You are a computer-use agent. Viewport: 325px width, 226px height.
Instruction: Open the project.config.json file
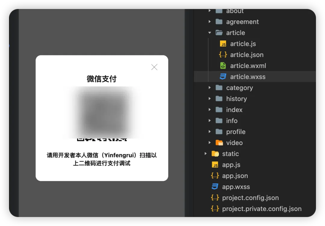(x=250, y=198)
